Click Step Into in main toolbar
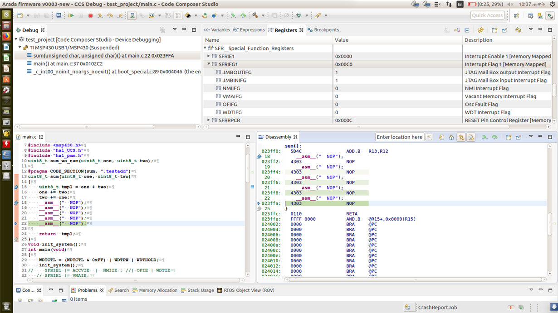This screenshot has height=313, width=558. [x=100, y=15]
